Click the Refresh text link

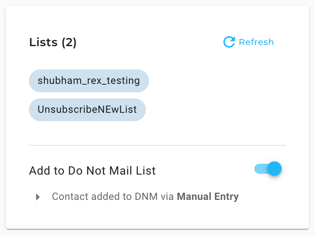256,42
